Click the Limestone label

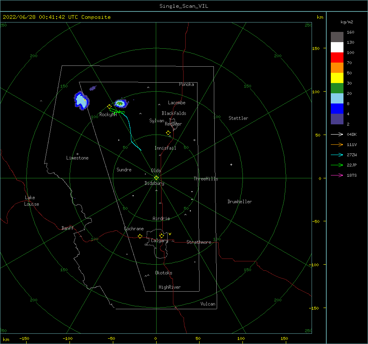pos(77,158)
